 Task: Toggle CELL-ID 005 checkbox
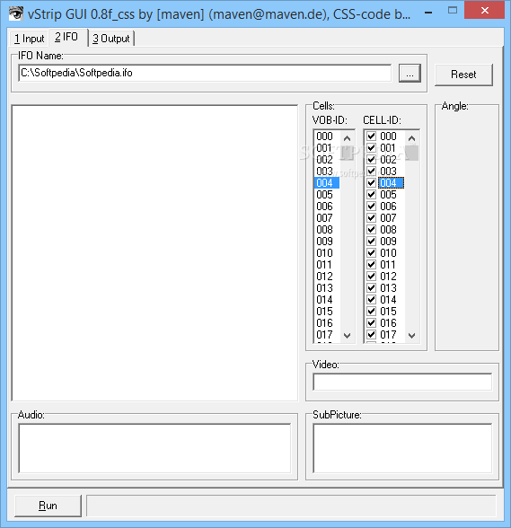pos(371,194)
